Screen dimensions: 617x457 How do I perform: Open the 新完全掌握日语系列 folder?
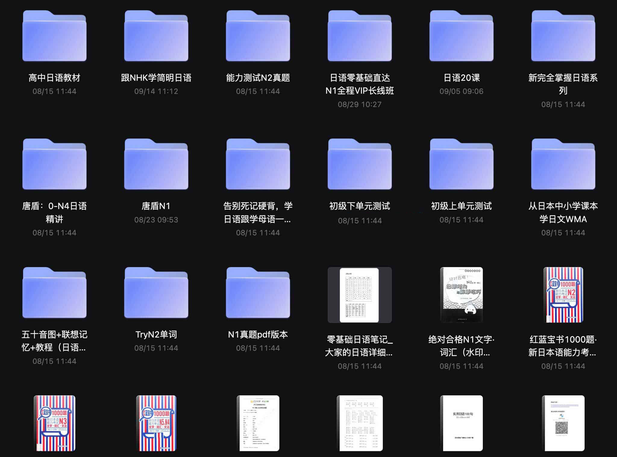tap(563, 36)
